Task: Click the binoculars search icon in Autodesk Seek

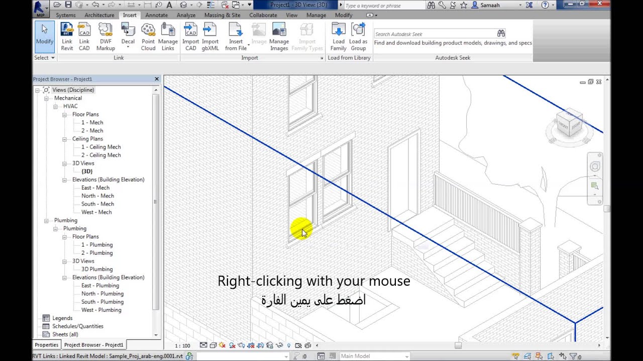Action: pyautogui.click(x=501, y=34)
